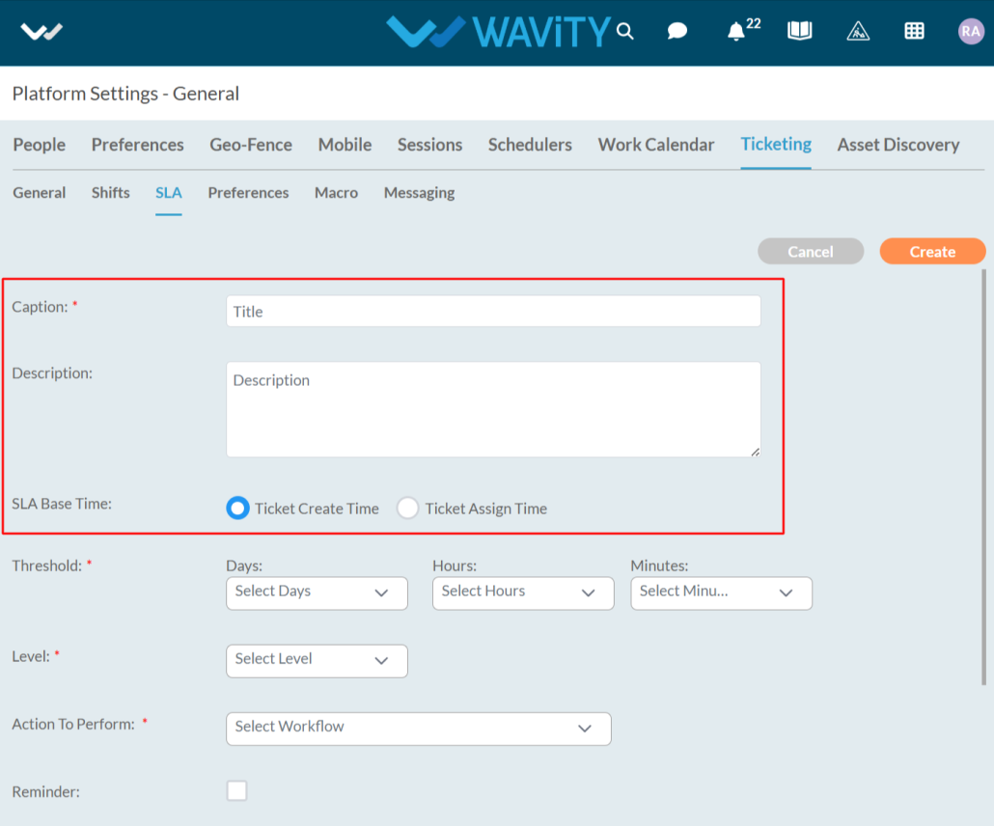994x826 pixels.
Task: Click the SLA Base Time label
Action: click(62, 504)
